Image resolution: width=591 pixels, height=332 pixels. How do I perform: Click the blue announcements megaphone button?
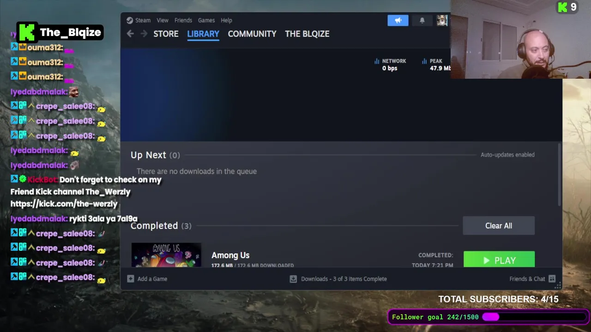pos(398,20)
